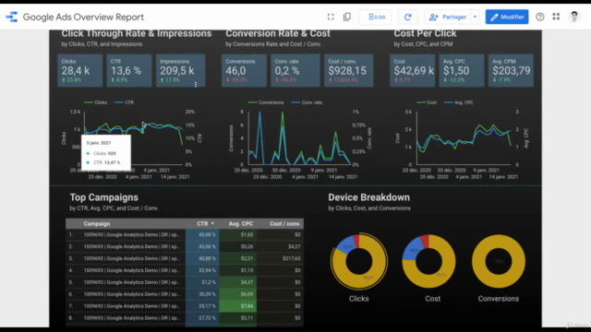Select the Cost / conv. $928,15 scorecard

[x=349, y=70]
